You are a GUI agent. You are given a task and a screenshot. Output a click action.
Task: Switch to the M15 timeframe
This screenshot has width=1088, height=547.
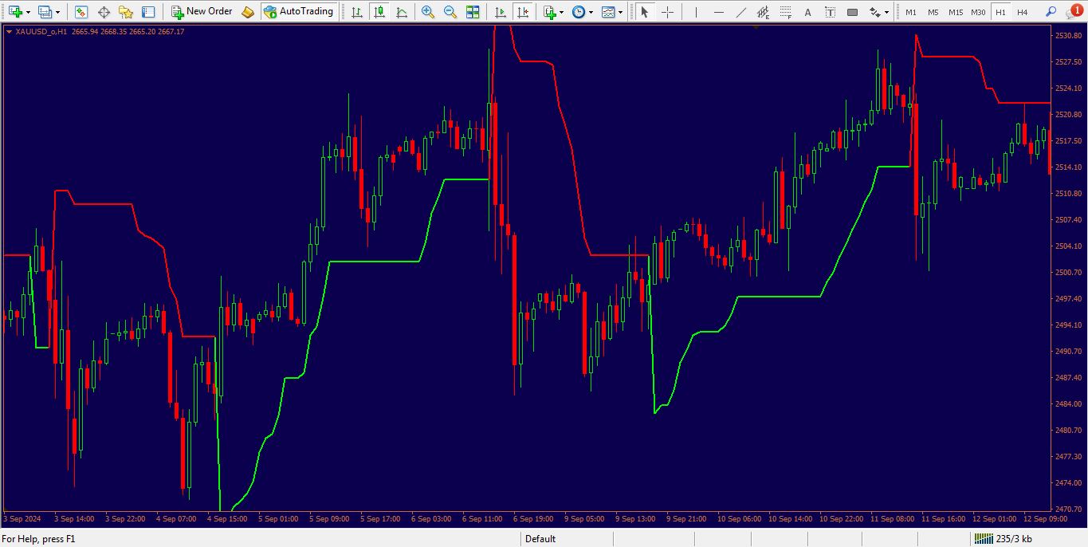[955, 12]
